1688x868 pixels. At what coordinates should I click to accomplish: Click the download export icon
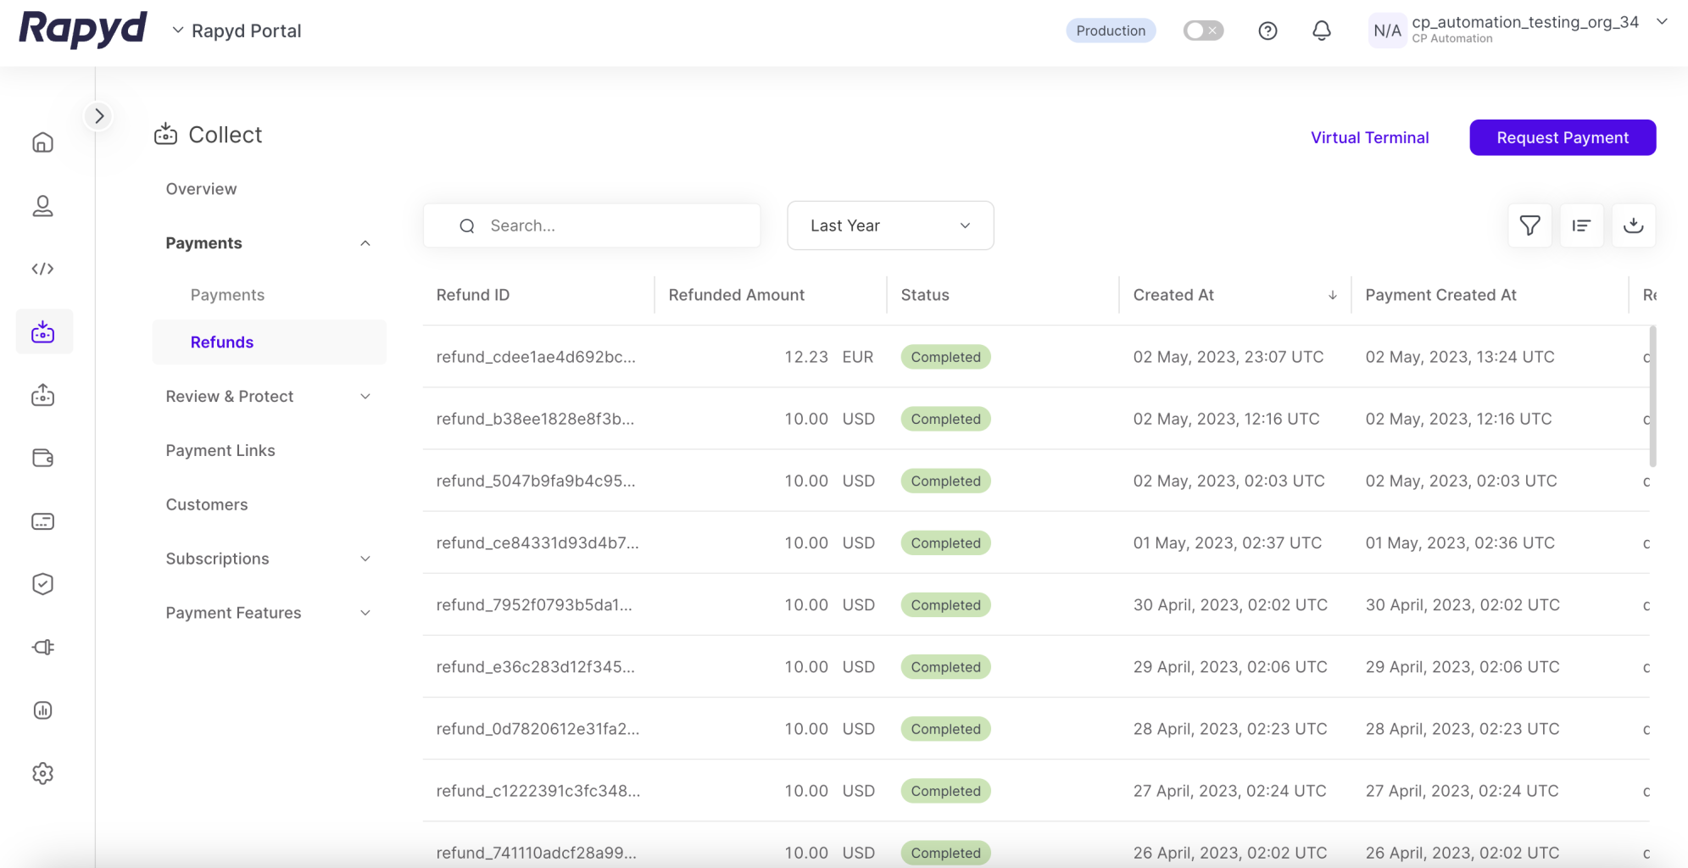pos(1633,225)
